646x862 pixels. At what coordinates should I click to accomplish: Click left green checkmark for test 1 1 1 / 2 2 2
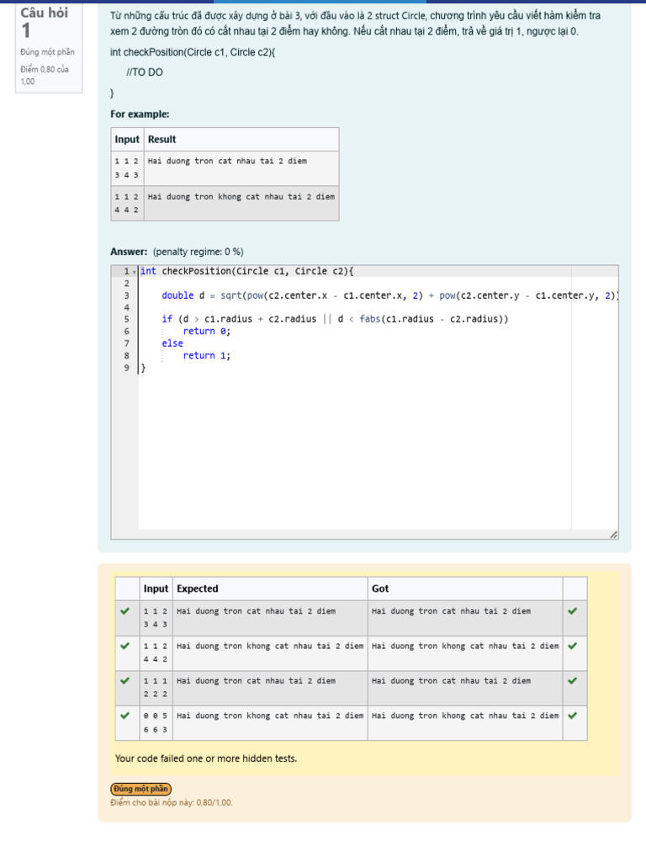124,680
